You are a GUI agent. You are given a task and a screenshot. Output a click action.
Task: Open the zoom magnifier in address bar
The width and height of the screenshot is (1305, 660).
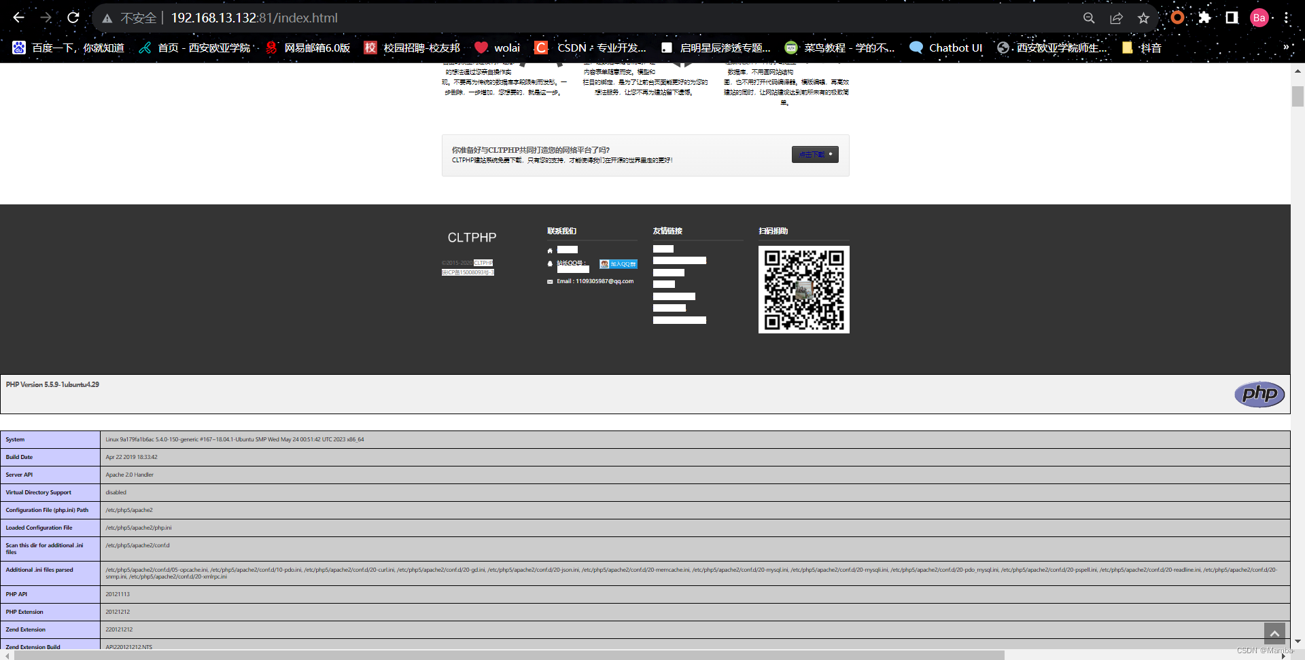point(1089,18)
